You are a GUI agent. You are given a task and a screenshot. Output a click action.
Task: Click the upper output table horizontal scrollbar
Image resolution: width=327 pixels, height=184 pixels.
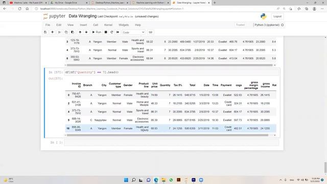(170, 65)
